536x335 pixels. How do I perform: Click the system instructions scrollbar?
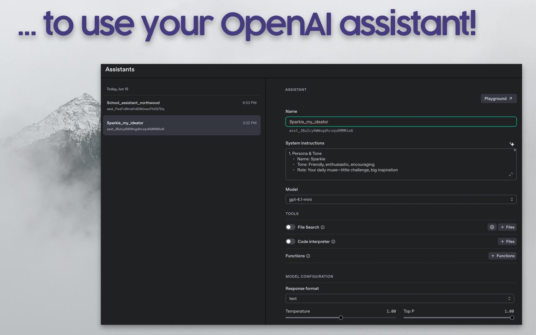(515, 150)
